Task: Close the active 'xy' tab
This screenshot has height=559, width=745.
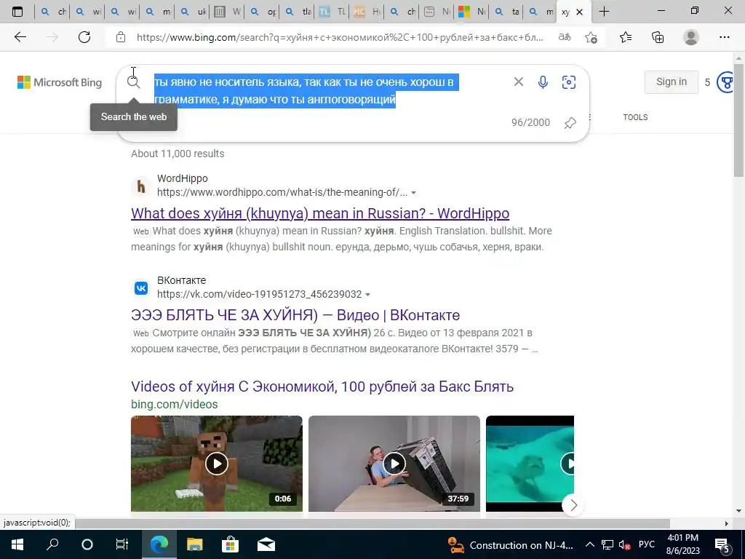Action: tap(579, 12)
